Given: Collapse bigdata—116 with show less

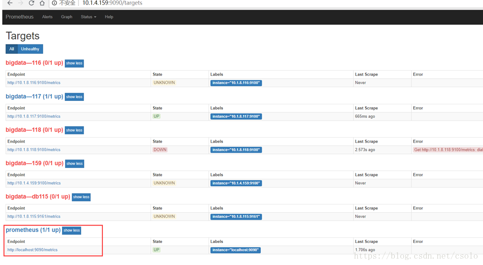Looking at the screenshot, I should (74, 63).
